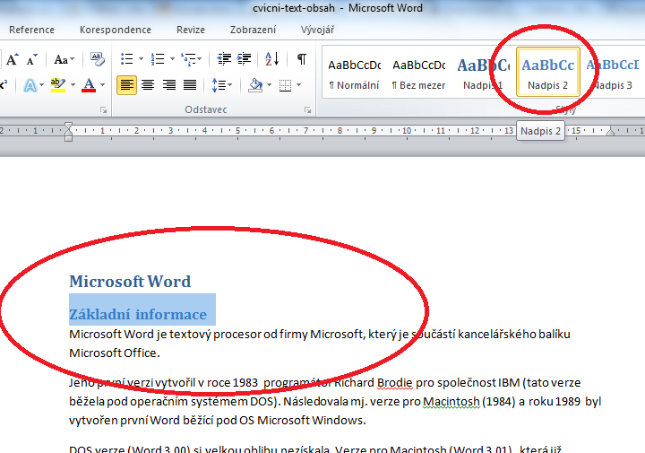Open the Korespondence ribbon tab
The height and width of the screenshot is (453, 645).
pyautogui.click(x=116, y=30)
